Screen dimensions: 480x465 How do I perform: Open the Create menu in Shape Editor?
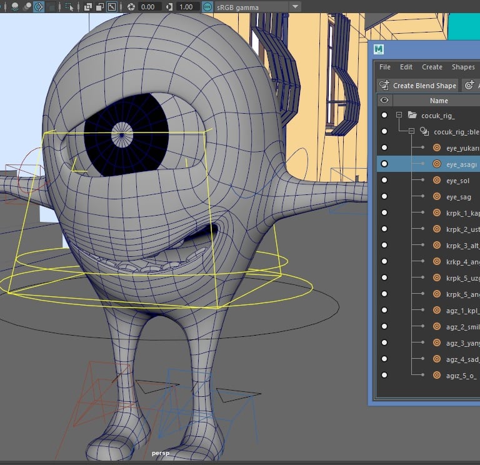point(432,67)
